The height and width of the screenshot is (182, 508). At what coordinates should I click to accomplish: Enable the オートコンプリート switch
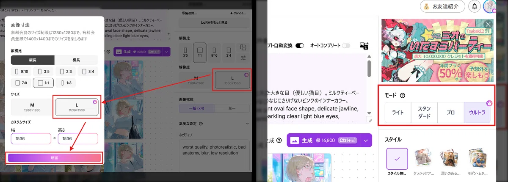(346, 46)
